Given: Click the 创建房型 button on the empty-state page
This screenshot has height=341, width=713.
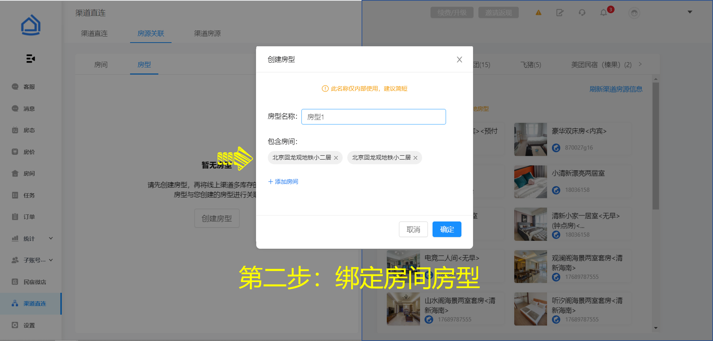Looking at the screenshot, I should pos(217,218).
